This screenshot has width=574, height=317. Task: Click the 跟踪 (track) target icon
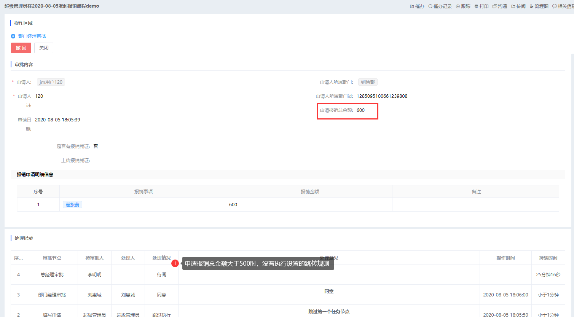point(458,6)
